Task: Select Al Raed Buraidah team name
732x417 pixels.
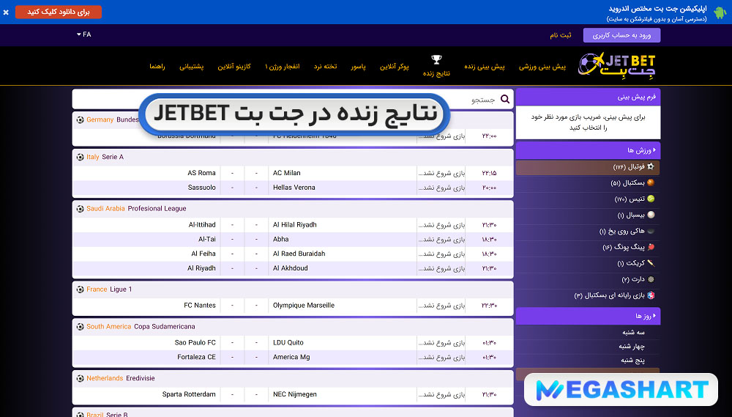Action: (x=299, y=254)
